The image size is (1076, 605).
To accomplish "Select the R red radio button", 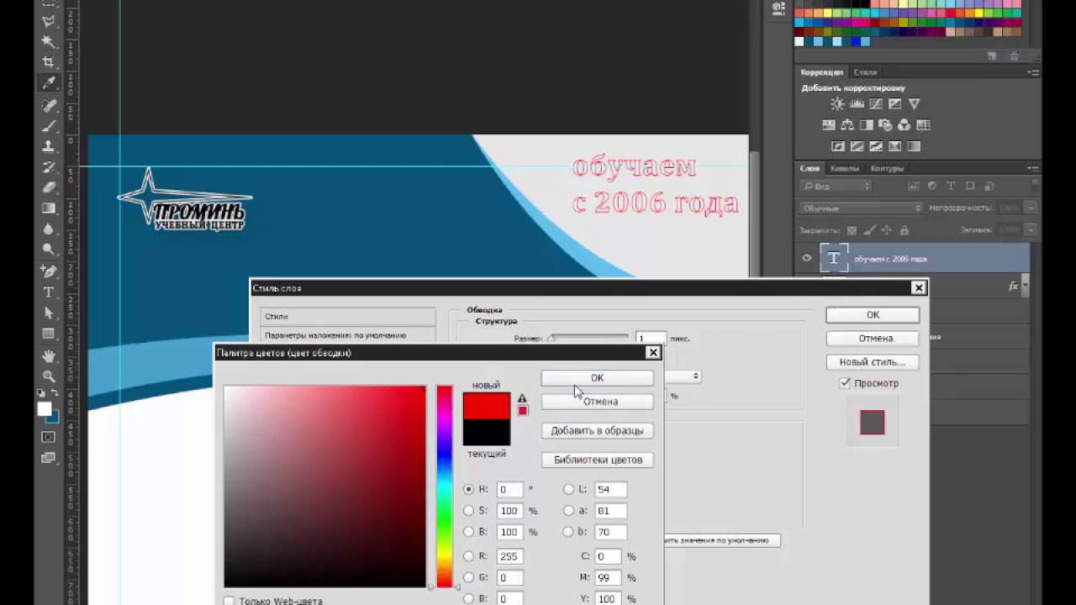I will [x=469, y=556].
